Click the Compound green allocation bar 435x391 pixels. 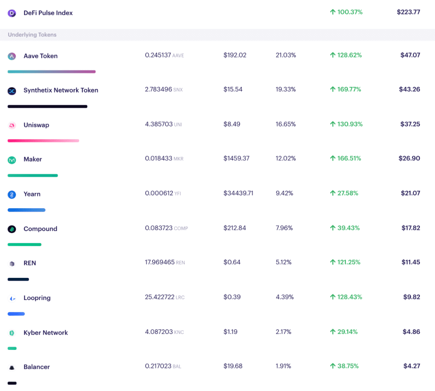pos(25,244)
